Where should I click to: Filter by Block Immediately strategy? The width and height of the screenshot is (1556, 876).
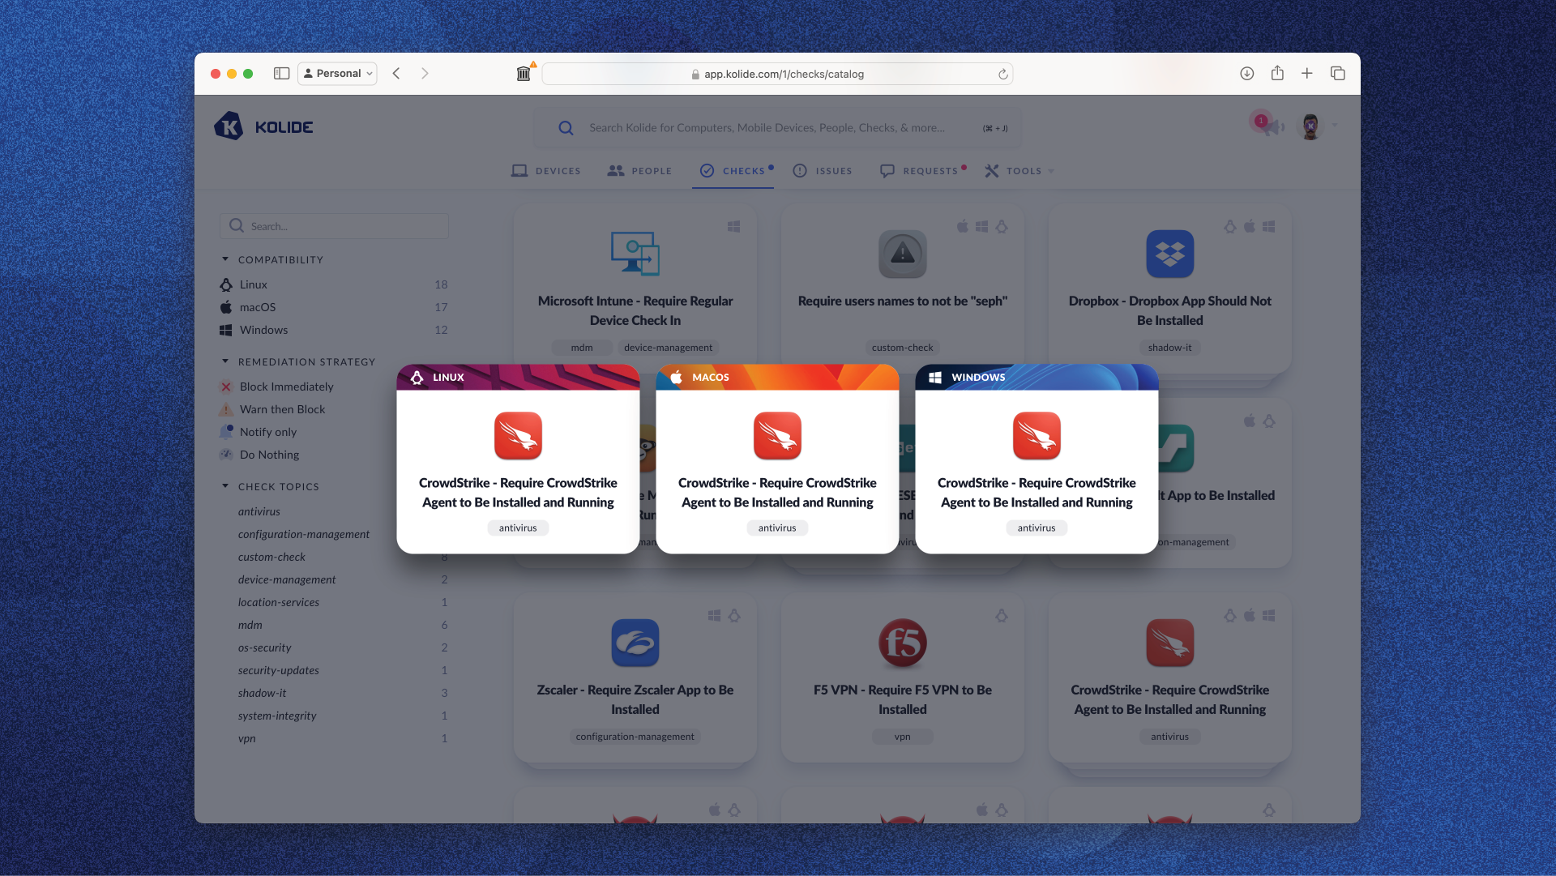click(286, 387)
